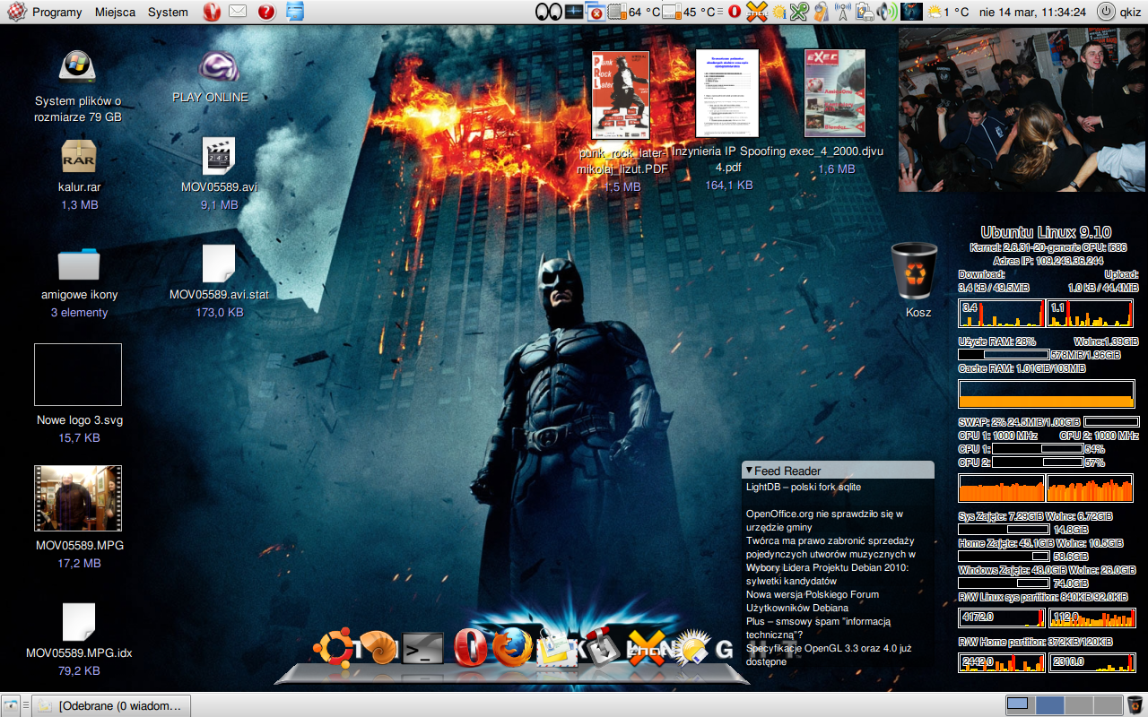The height and width of the screenshot is (717, 1148).
Task: Click the Ubuntu Linux 9.10 conky title
Action: [x=1046, y=232]
